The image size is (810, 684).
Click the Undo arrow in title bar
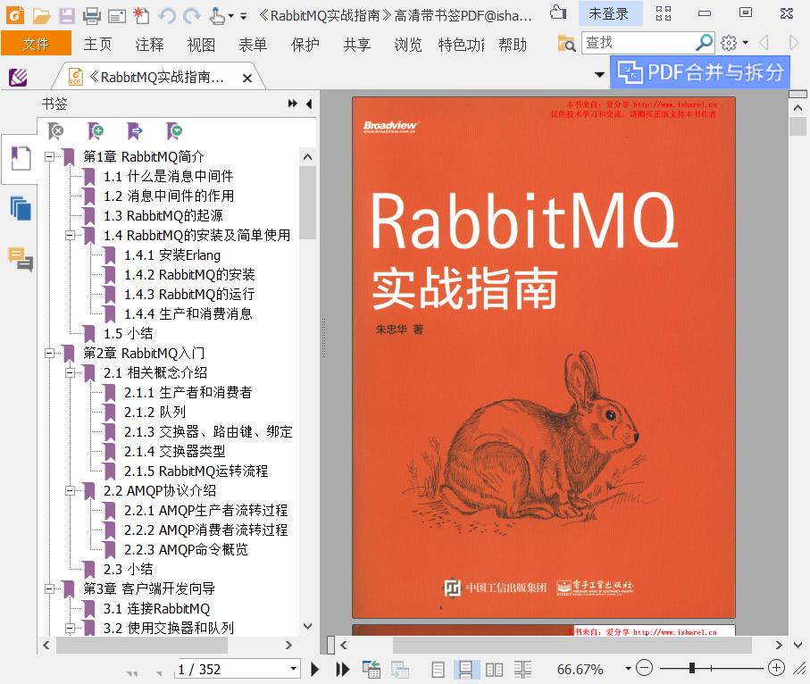click(x=167, y=15)
